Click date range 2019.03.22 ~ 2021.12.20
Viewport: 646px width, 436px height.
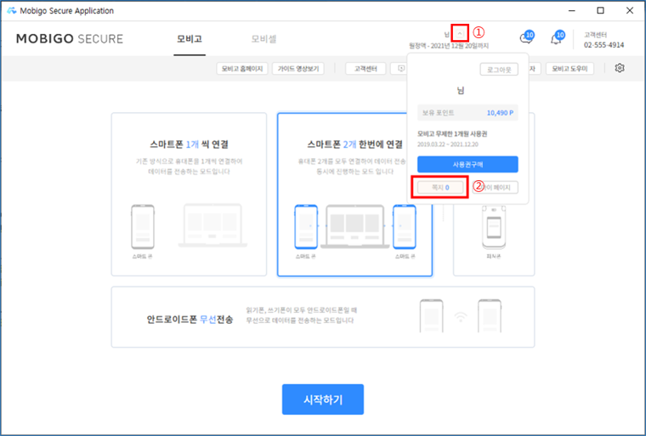pos(447,144)
